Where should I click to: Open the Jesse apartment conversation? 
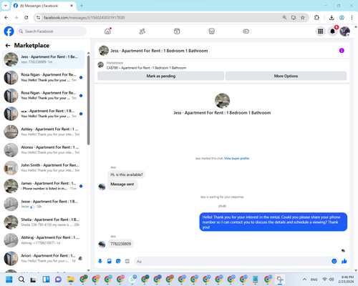point(43,204)
